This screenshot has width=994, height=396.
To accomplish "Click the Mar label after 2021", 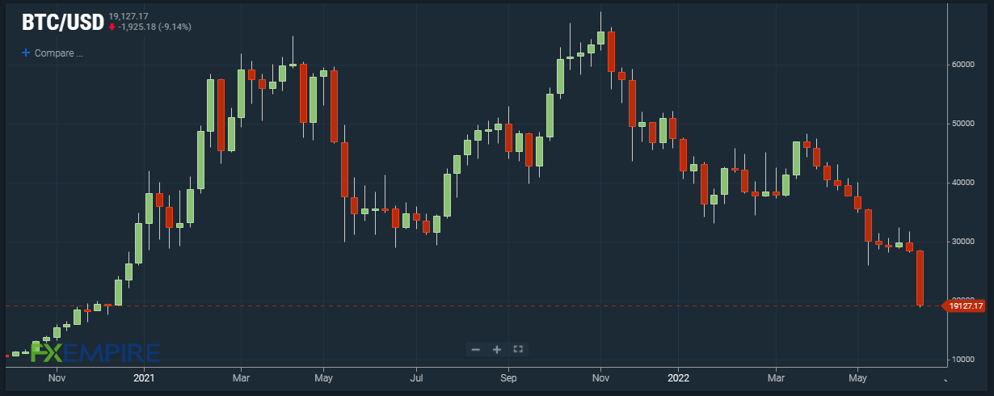I will pos(241,377).
